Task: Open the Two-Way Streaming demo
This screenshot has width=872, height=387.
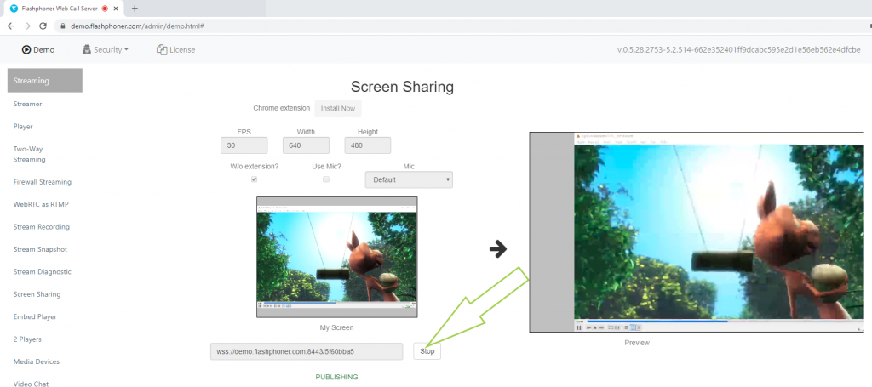Action: [x=30, y=154]
